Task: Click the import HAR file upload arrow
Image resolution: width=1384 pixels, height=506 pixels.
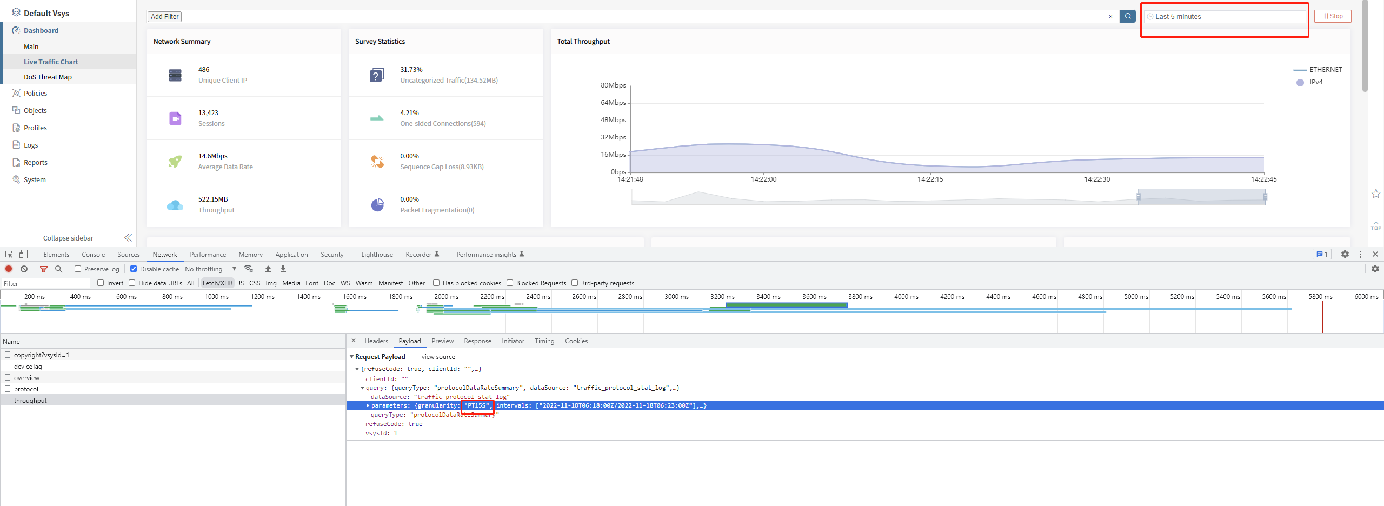Action: pyautogui.click(x=268, y=269)
